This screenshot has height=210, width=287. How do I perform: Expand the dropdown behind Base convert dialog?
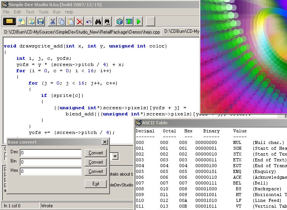point(115,156)
